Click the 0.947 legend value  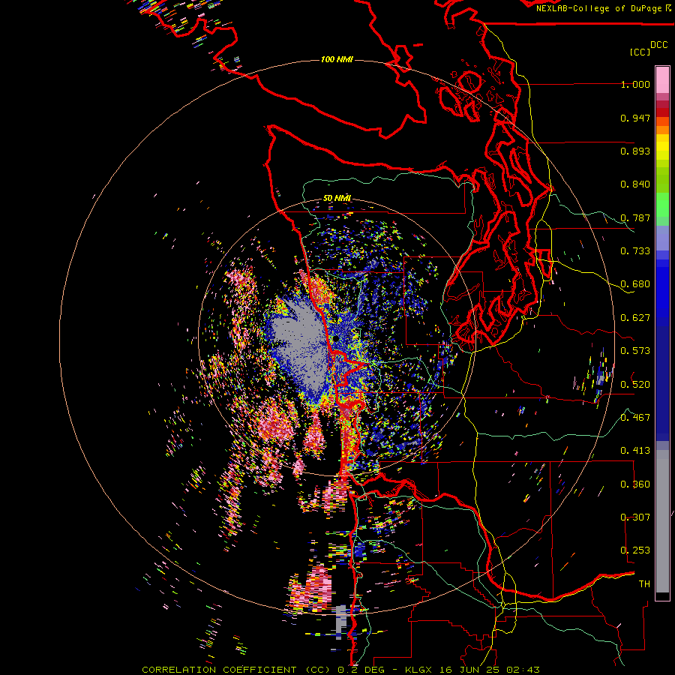635,118
